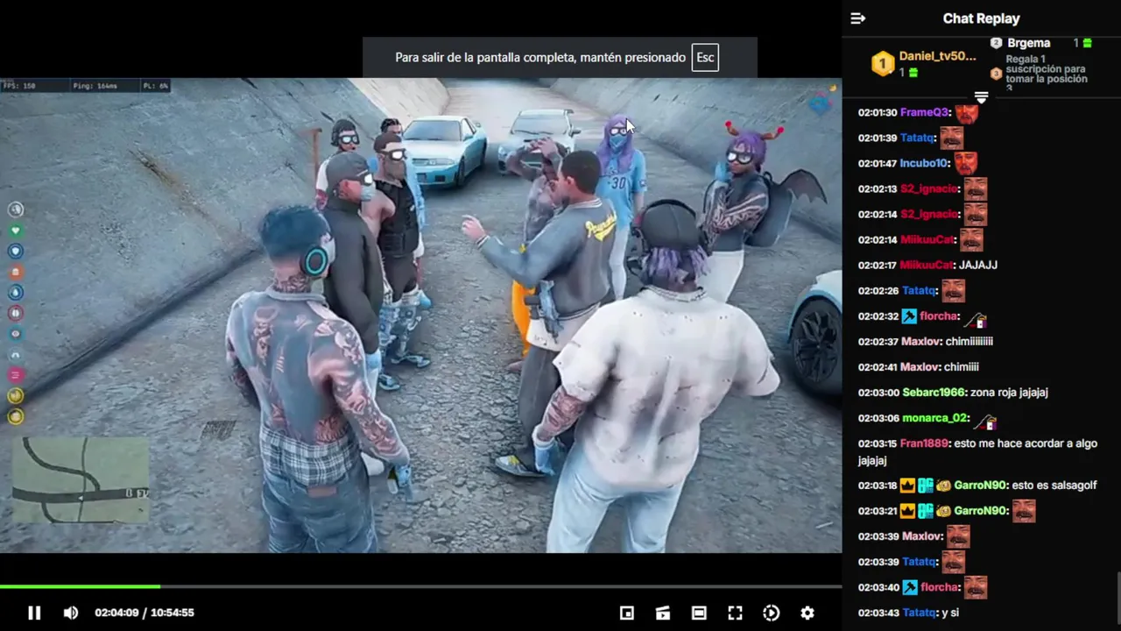This screenshot has width=1121, height=631.
Task: Click the emote in FrameQ3's message
Action: 967,113
